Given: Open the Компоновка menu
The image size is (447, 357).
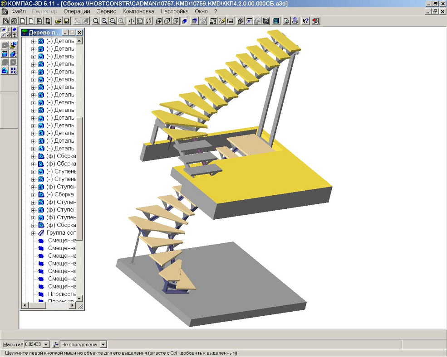Looking at the screenshot, I should point(138,11).
